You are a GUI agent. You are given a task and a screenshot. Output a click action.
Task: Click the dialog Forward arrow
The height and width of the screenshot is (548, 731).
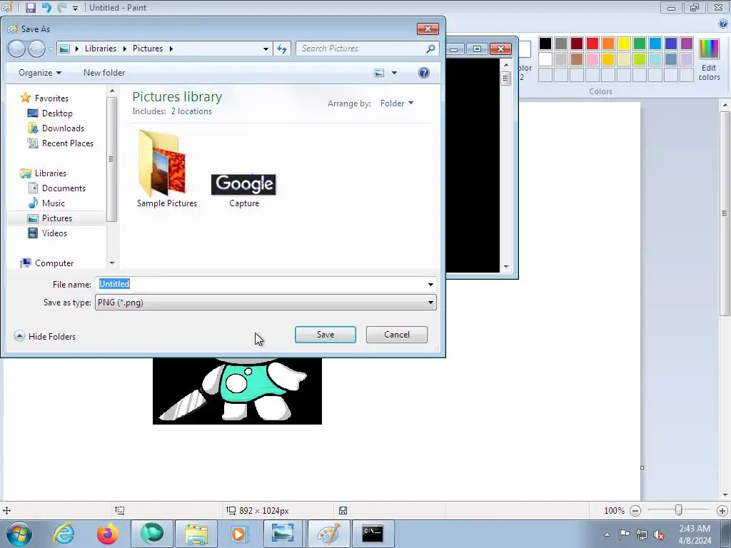pyautogui.click(x=36, y=49)
